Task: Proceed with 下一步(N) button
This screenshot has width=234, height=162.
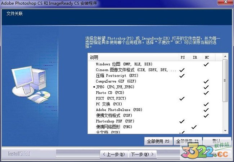Action: pos(142,154)
